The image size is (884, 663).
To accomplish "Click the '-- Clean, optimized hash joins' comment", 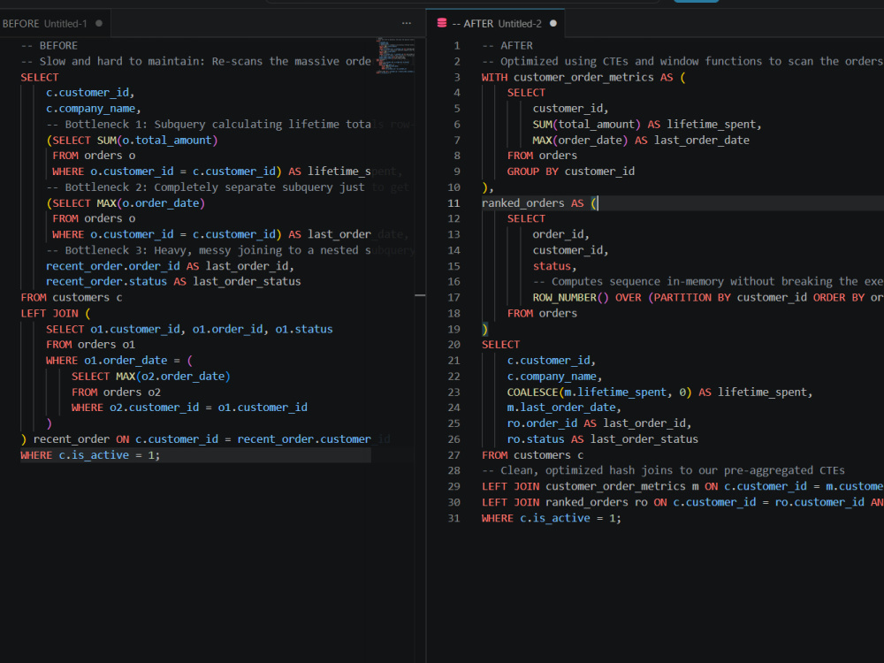I will point(663,471).
